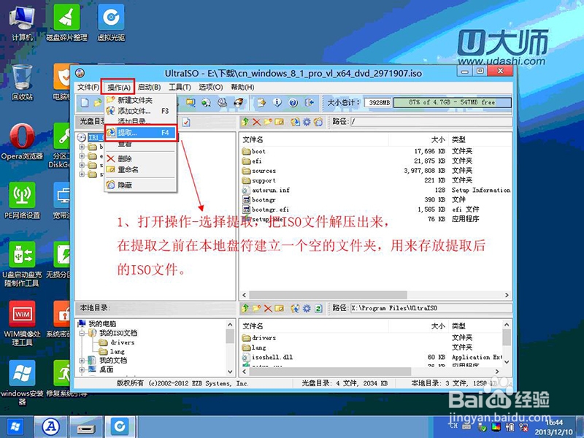Viewport: 584px width, 438px height.
Task: Open the 虚拟光驱 desktop icon
Action: coord(111,23)
